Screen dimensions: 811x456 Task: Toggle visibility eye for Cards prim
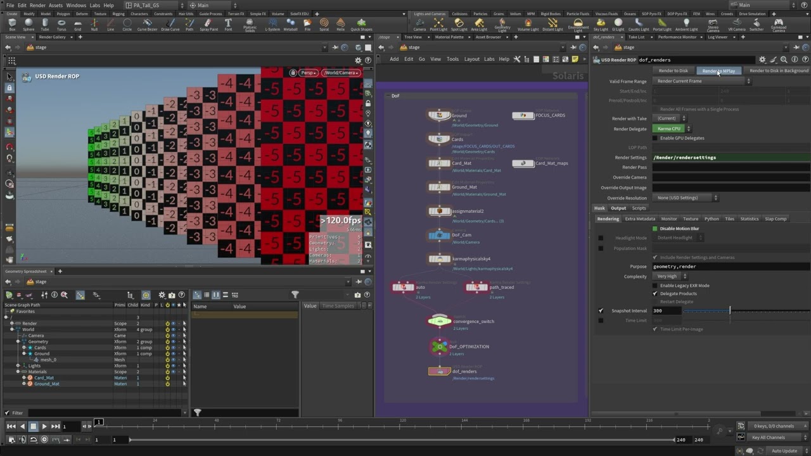[x=173, y=348]
